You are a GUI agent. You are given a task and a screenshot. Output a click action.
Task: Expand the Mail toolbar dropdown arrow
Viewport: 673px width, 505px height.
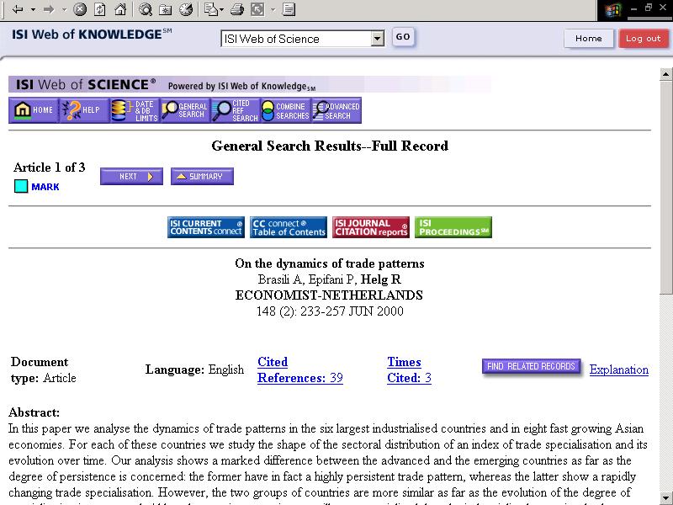(220, 10)
